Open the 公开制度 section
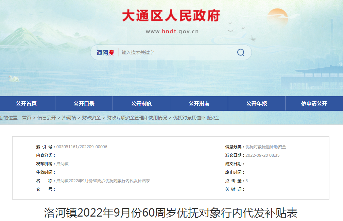 tap(142, 103)
